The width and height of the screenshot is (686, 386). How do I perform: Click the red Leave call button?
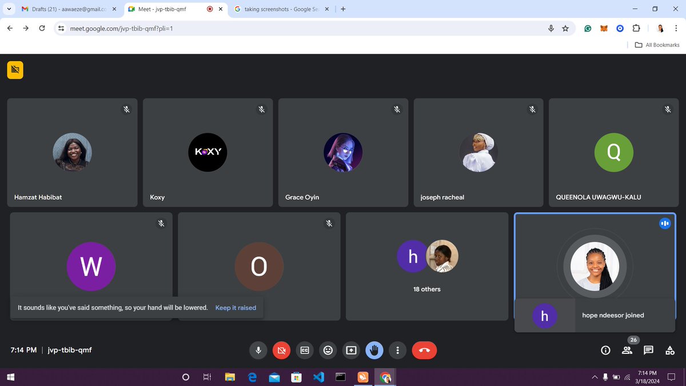tap(424, 350)
